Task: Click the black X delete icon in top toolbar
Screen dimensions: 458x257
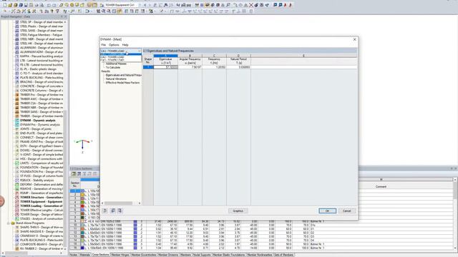Action: point(251,5)
